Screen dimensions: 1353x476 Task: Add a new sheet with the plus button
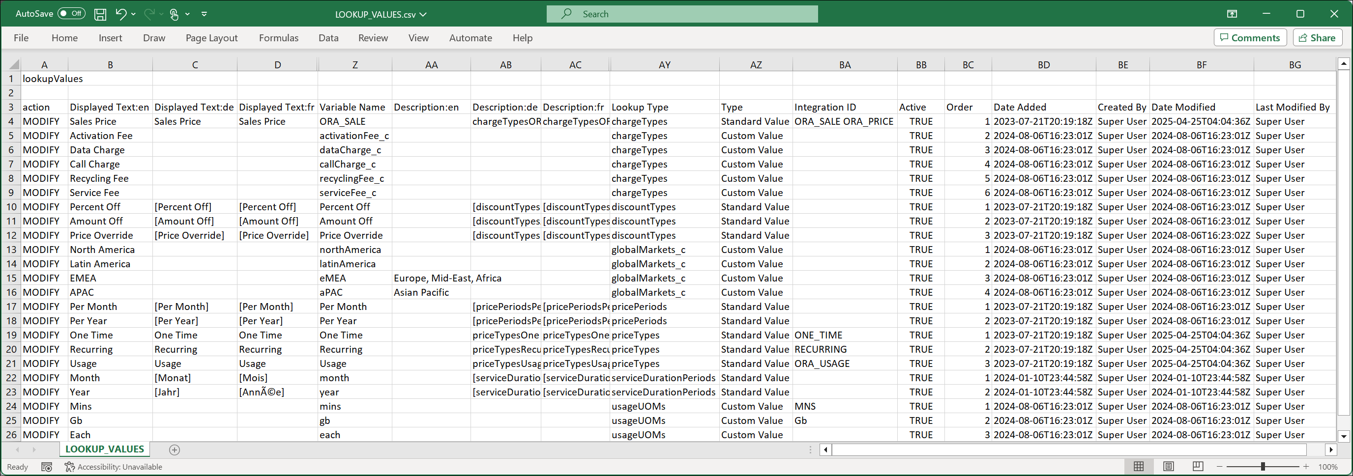175,449
